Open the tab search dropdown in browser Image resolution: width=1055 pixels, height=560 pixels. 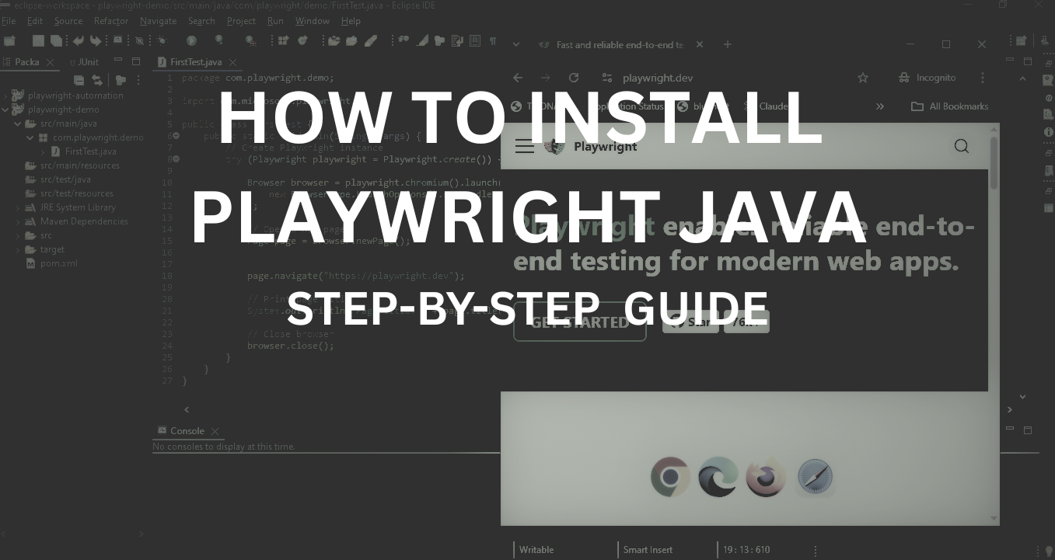515,44
